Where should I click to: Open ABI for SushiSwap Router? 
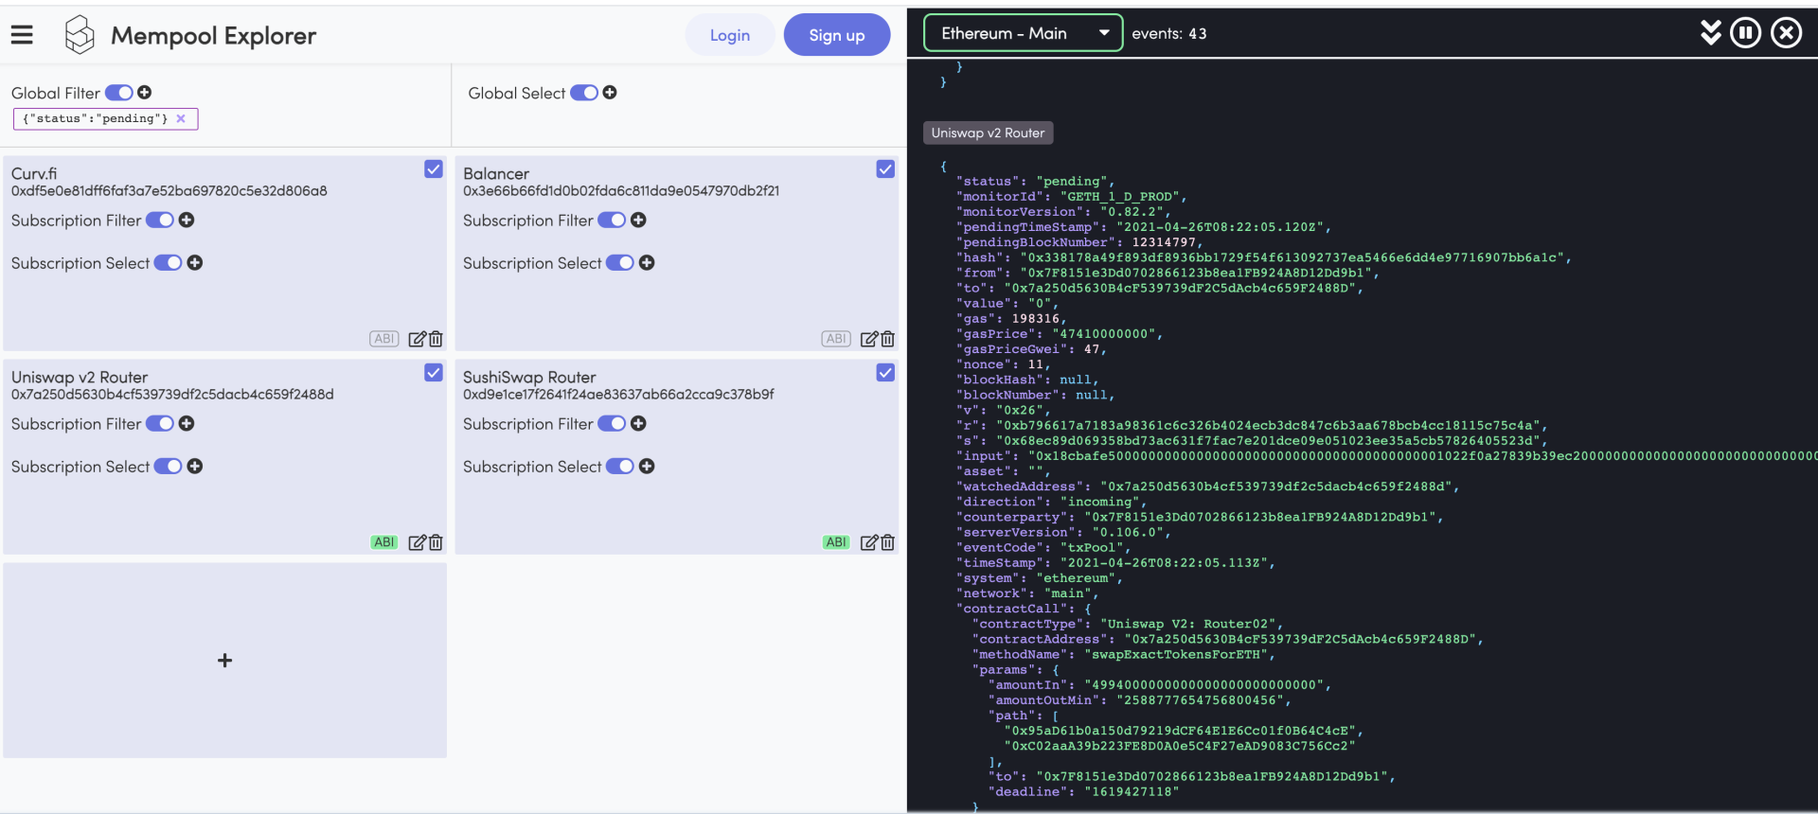coord(836,542)
